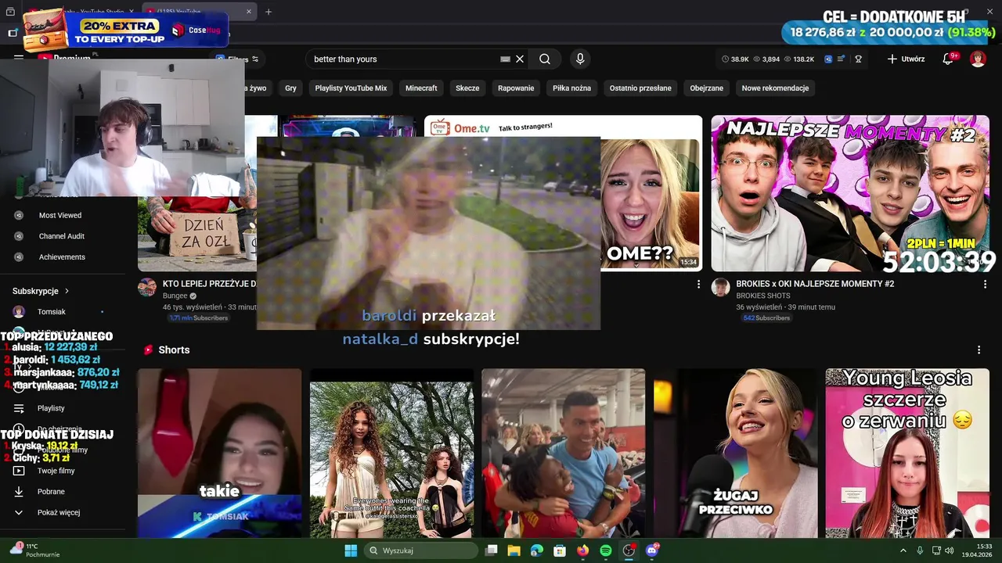Open Twoje filmy in sidebar
1002x563 pixels.
[56, 471]
